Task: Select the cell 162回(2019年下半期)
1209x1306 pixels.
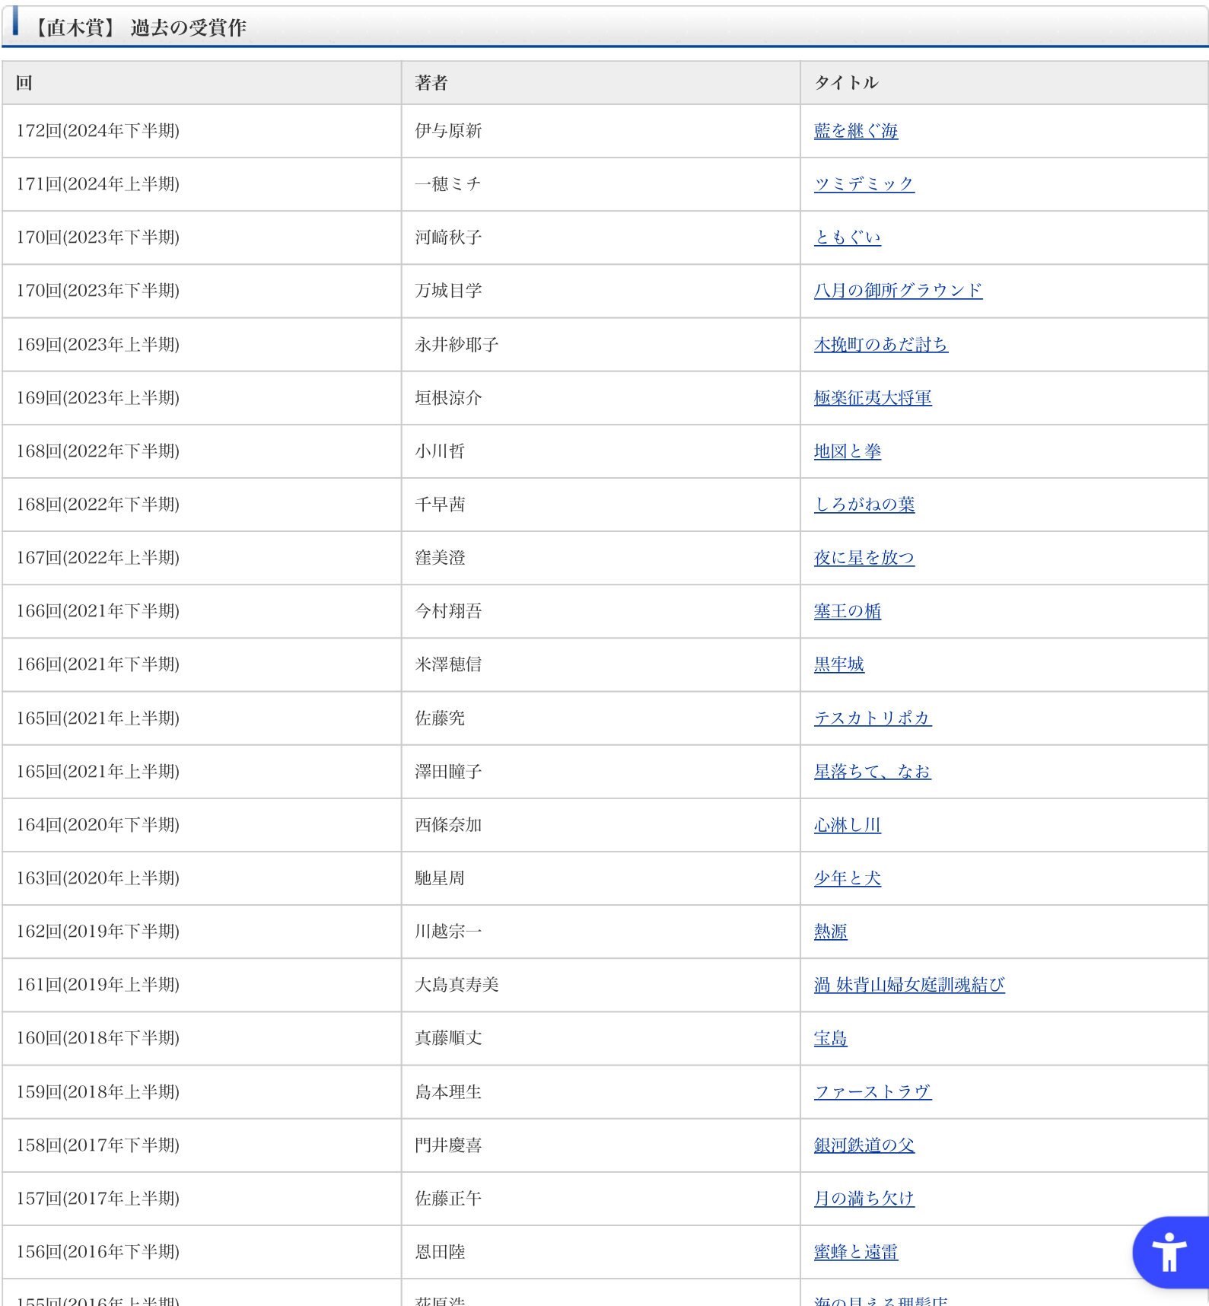Action: tap(202, 932)
